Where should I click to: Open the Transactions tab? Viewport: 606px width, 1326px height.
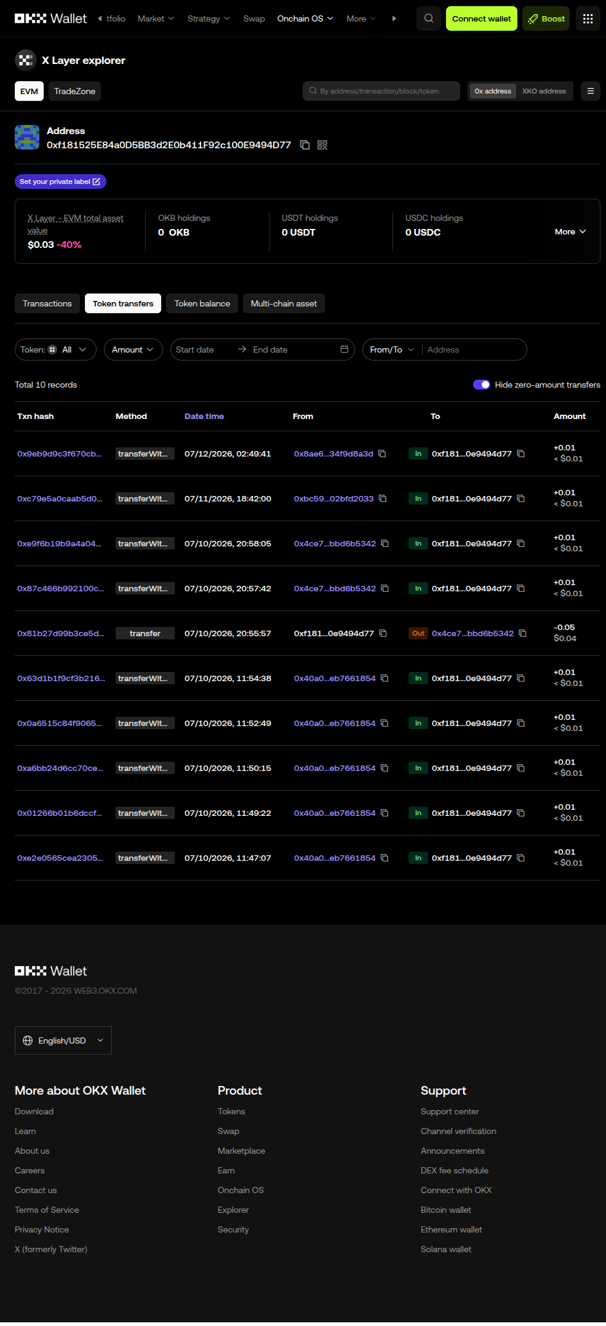47,303
